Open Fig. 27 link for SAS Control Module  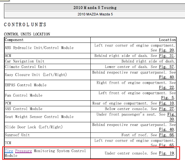[x=167, y=109]
